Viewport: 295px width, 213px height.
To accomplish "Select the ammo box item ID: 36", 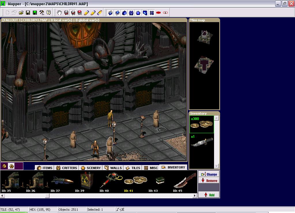I will point(37,182).
